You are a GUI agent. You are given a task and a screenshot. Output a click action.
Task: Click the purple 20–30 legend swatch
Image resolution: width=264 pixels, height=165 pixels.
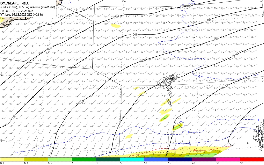coord(204,159)
